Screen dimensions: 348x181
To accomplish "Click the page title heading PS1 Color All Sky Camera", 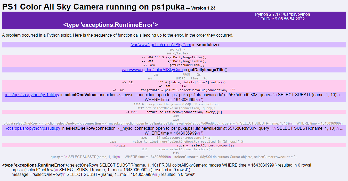I will click(x=93, y=7).
